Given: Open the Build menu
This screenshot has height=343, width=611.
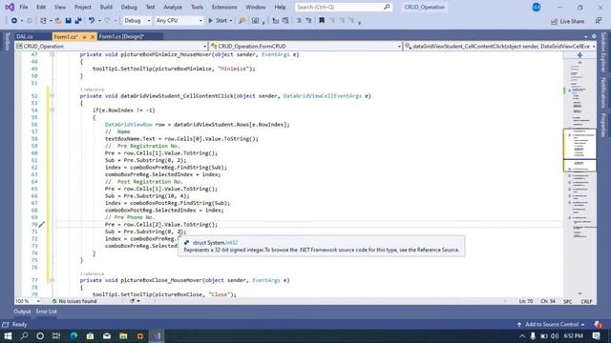Looking at the screenshot, I should click(x=106, y=7).
